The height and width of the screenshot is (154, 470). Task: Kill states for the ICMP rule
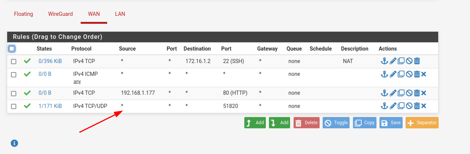pyautogui.click(x=424, y=74)
